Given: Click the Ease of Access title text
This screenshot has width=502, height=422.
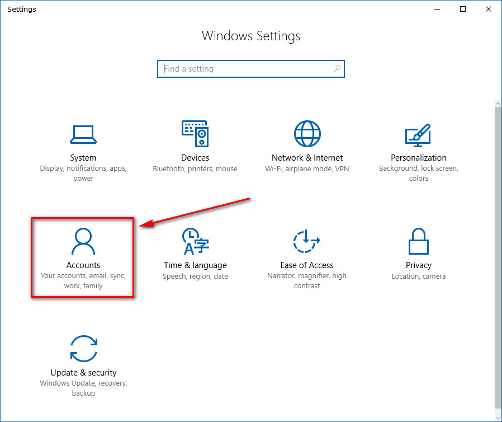Looking at the screenshot, I should click(x=307, y=265).
